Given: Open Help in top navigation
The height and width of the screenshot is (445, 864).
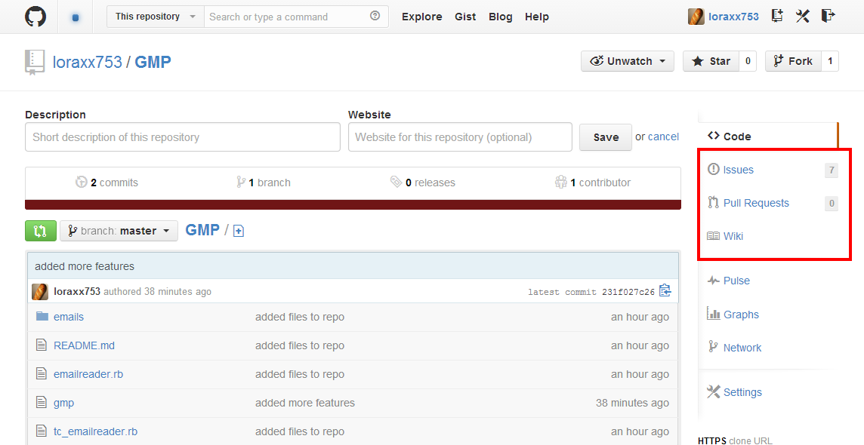Looking at the screenshot, I should [x=537, y=17].
